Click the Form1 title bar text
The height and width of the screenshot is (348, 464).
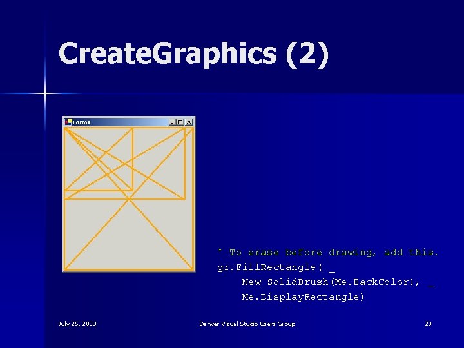pyautogui.click(x=81, y=122)
